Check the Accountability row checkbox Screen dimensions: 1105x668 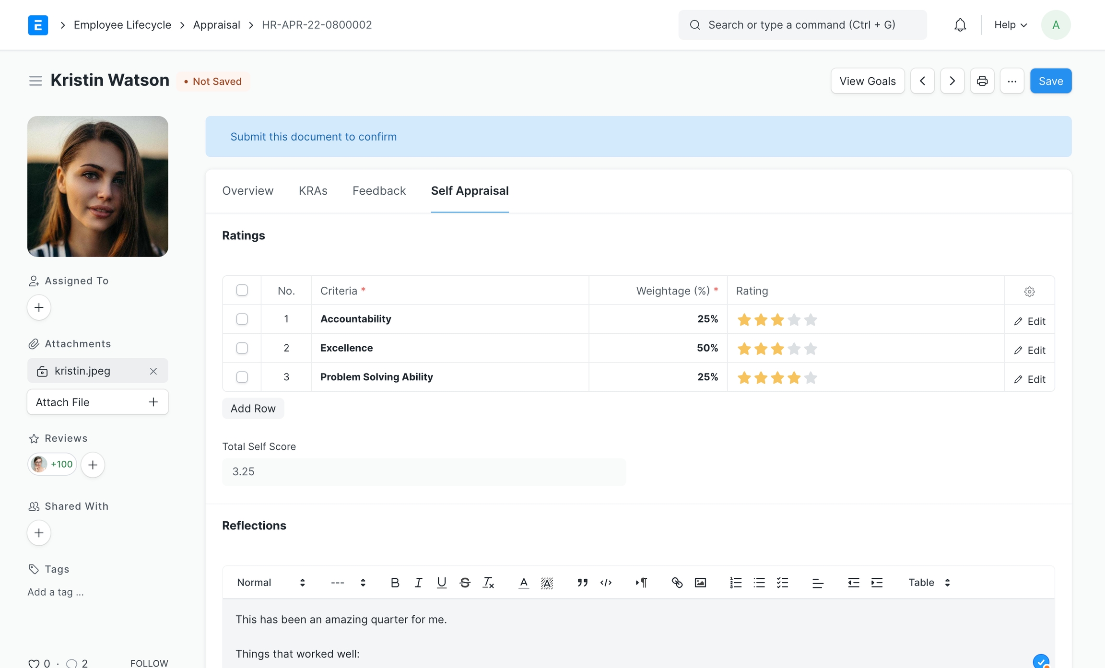[242, 319]
